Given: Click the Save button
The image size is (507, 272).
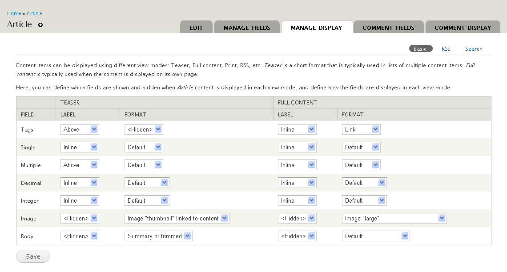Looking at the screenshot, I should tap(32, 256).
